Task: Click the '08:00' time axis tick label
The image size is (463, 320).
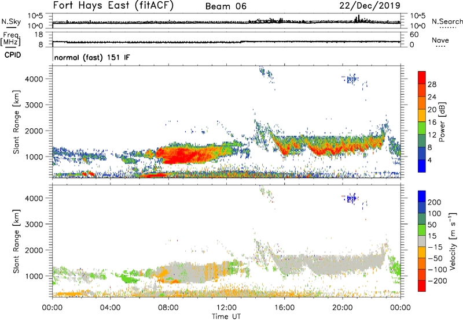Action: pyautogui.click(x=168, y=308)
